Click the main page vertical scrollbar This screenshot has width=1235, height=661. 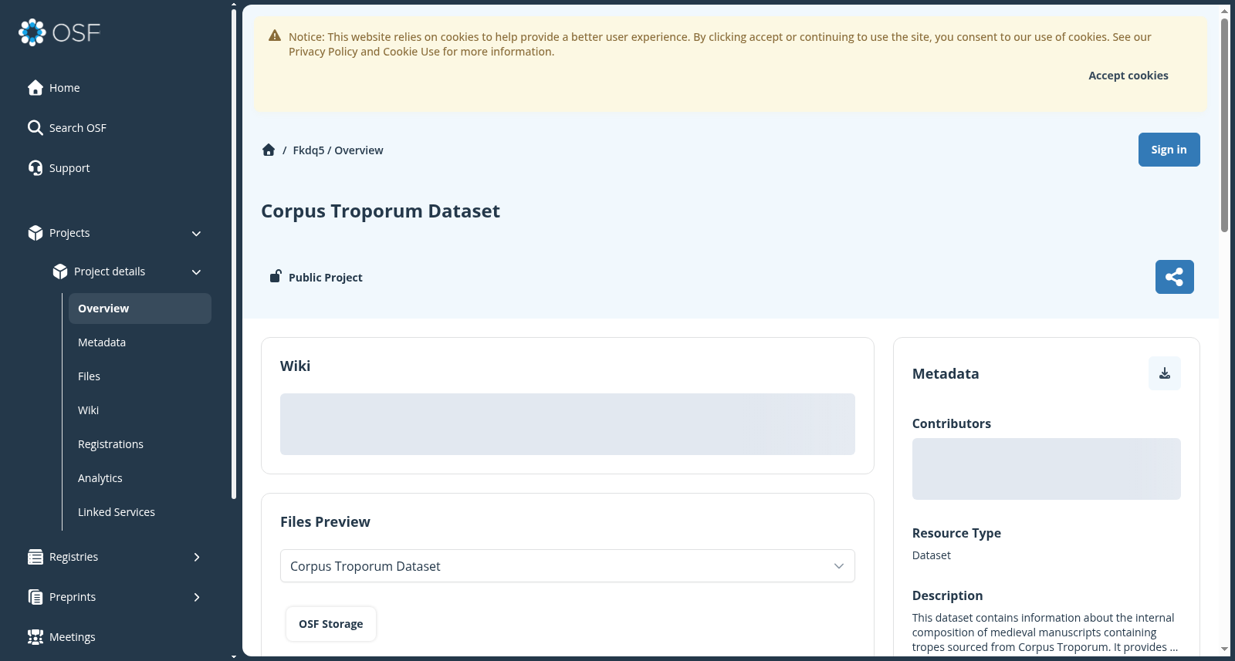pyautogui.click(x=1224, y=125)
